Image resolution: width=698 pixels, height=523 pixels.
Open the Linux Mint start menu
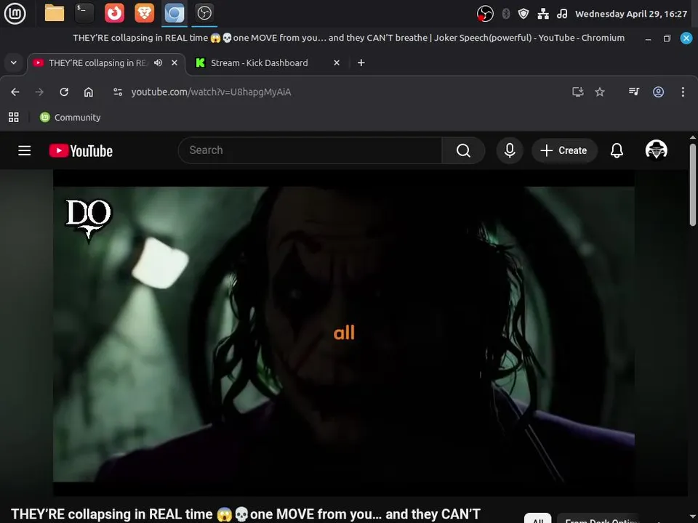[x=15, y=13]
